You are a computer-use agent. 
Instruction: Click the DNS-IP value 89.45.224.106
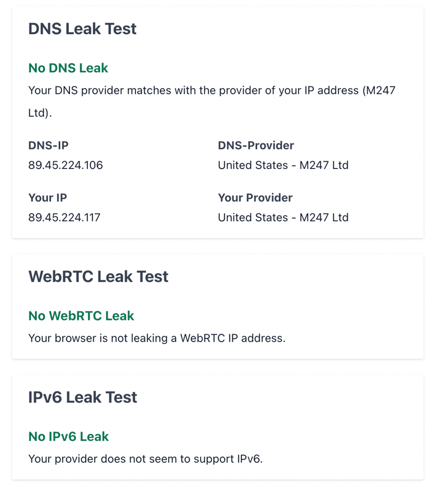(x=66, y=165)
